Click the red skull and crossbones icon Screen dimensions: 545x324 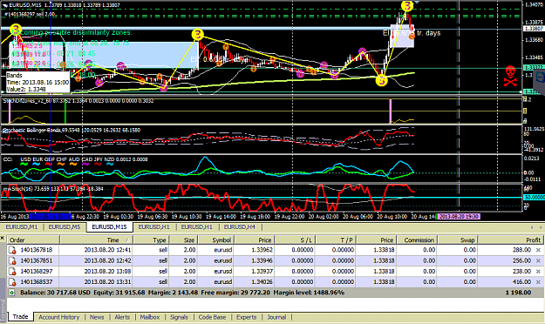(510, 76)
